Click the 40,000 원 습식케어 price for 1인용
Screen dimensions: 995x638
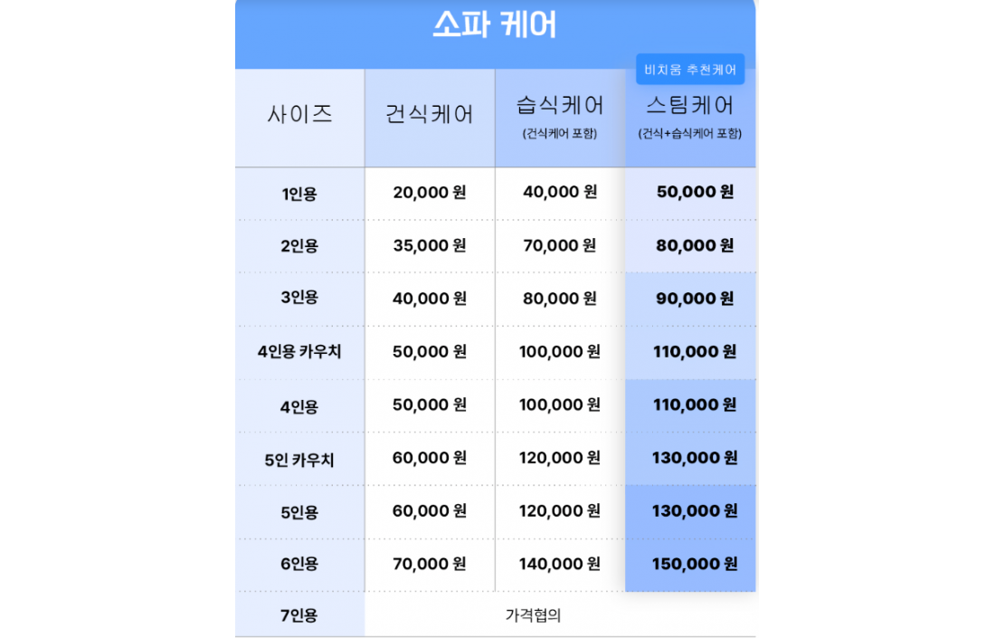[560, 193]
